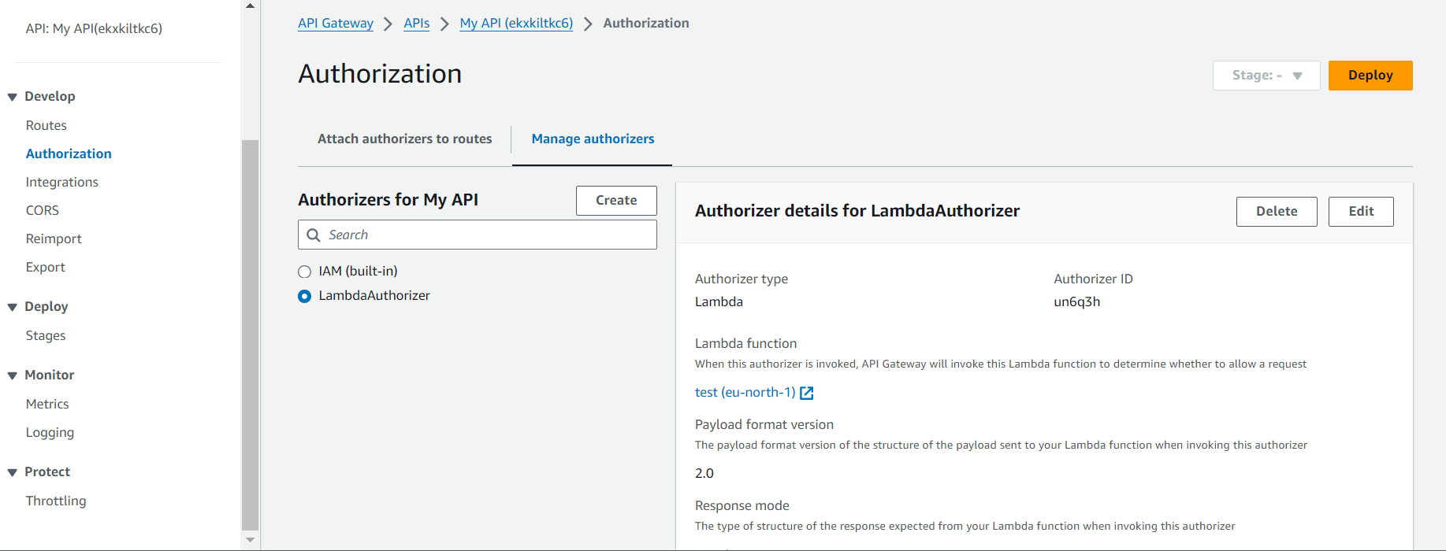Click the sidebar scroll-up arrow
This screenshot has width=1446, height=551.
(250, 6)
